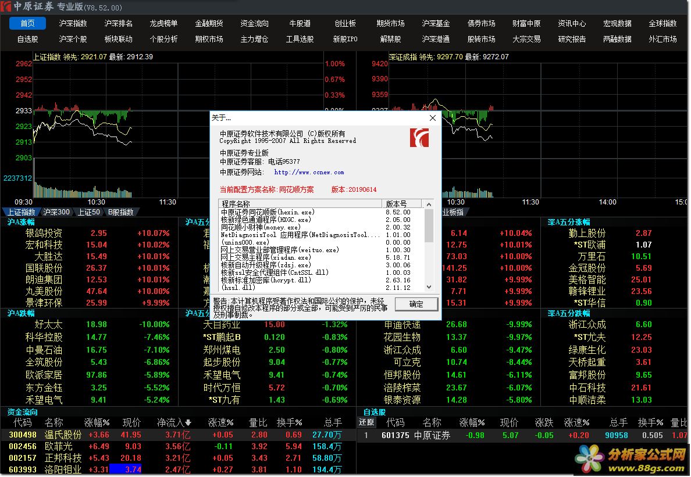Open 新股IPO menu item

pos(345,39)
